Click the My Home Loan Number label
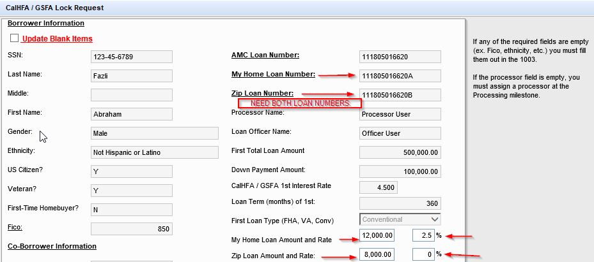This screenshot has width=594, height=262. [x=273, y=74]
